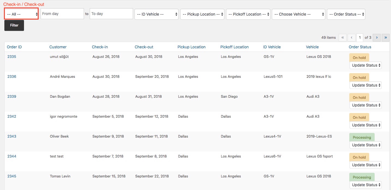Image resolution: width=391 pixels, height=190 pixels.
Task: Click the previous page arrow
Action: (x=351, y=37)
